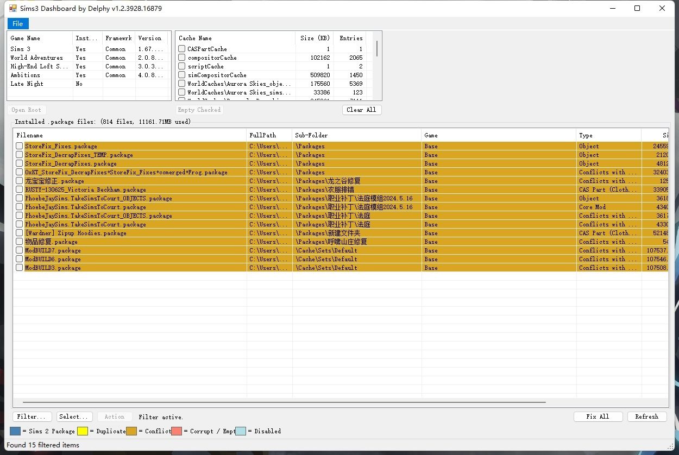The width and height of the screenshot is (679, 455).
Task: Tick the ModBUILD6.package checkbox
Action: point(20,259)
